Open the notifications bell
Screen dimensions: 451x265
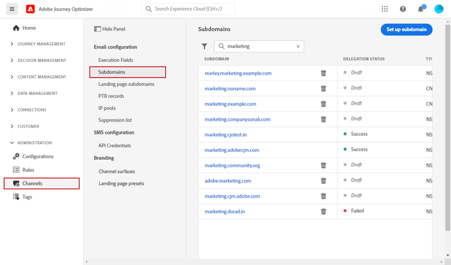point(421,9)
